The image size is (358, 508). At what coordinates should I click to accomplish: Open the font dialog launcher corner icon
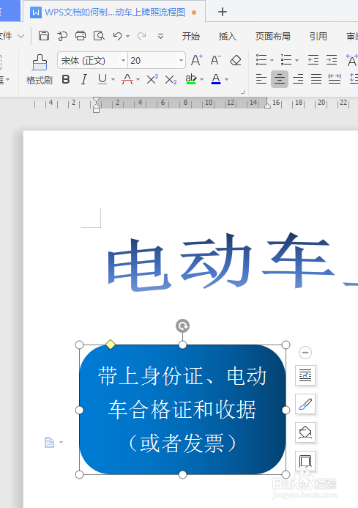[x=243, y=92]
